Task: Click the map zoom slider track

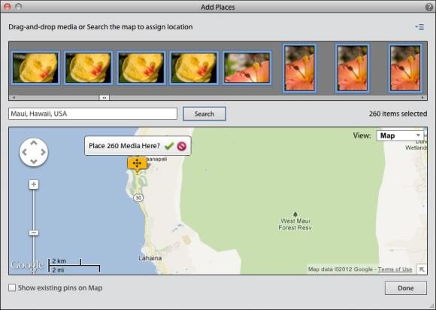Action: pyautogui.click(x=34, y=210)
